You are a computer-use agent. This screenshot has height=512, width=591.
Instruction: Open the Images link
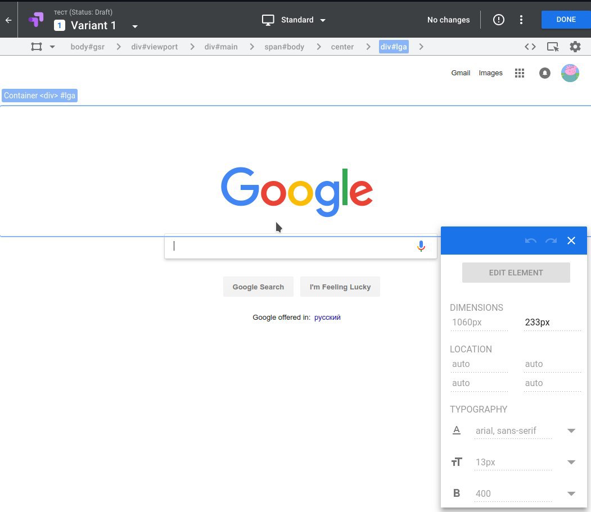click(490, 73)
